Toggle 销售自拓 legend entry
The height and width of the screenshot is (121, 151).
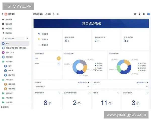(142, 70)
